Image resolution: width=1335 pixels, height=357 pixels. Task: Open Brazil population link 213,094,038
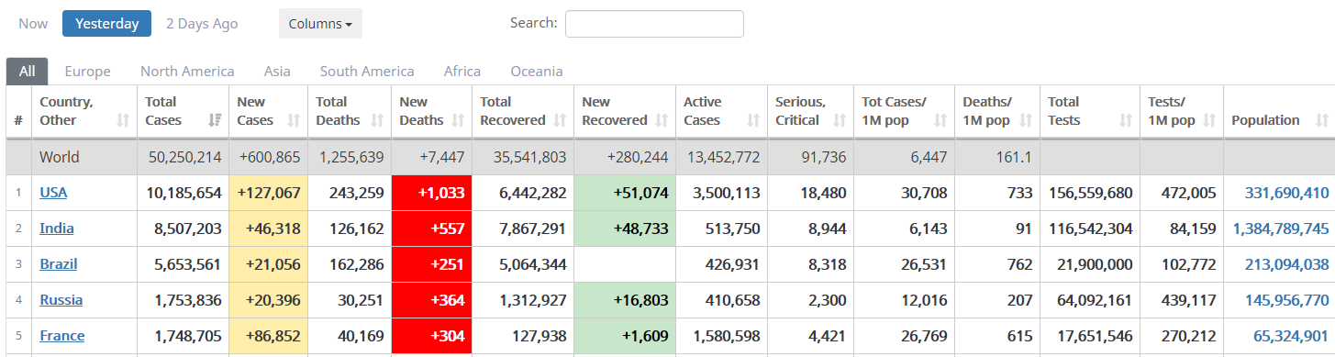1286,264
